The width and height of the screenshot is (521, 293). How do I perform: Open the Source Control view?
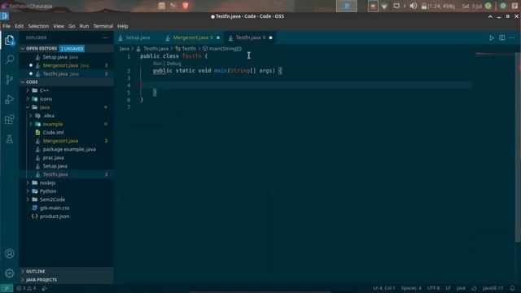click(x=9, y=80)
